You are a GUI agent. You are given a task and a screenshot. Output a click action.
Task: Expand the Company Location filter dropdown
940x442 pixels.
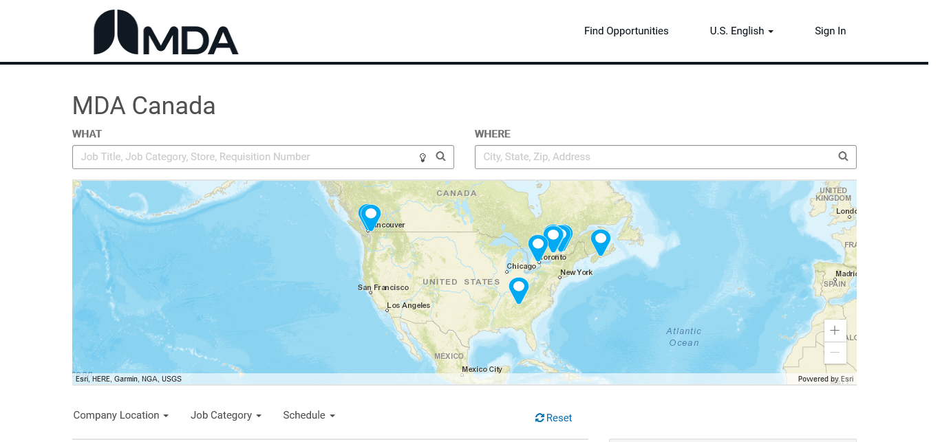120,415
